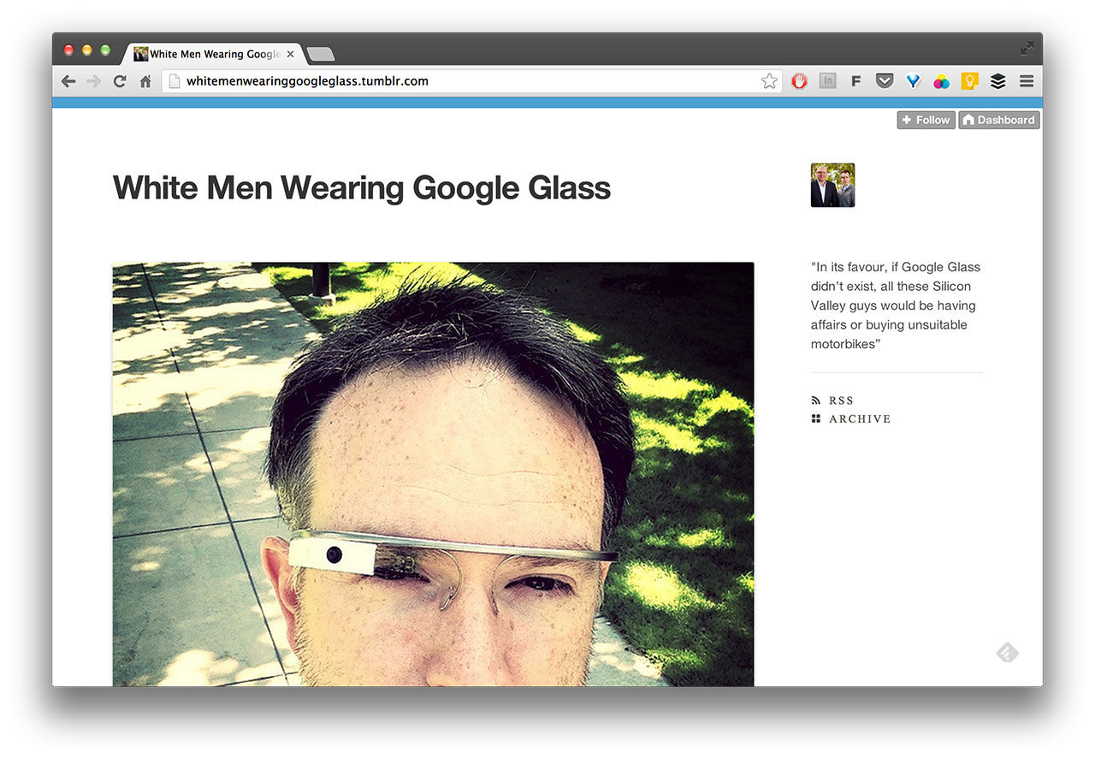This screenshot has width=1095, height=759.
Task: Open the ColorZilla color picker extension
Action: point(940,80)
